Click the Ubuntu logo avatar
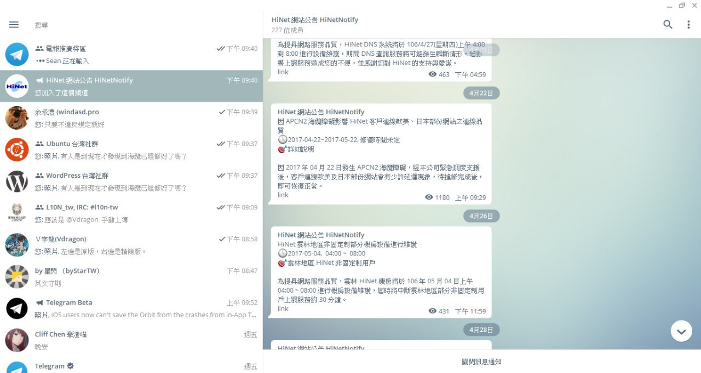 [17, 149]
